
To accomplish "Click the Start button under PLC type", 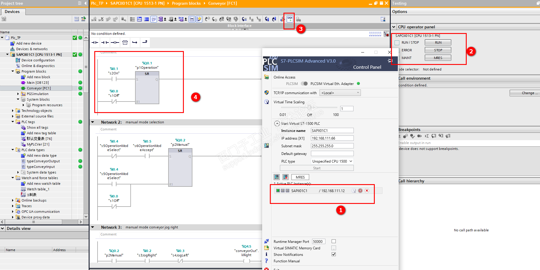I will tap(317, 168).
